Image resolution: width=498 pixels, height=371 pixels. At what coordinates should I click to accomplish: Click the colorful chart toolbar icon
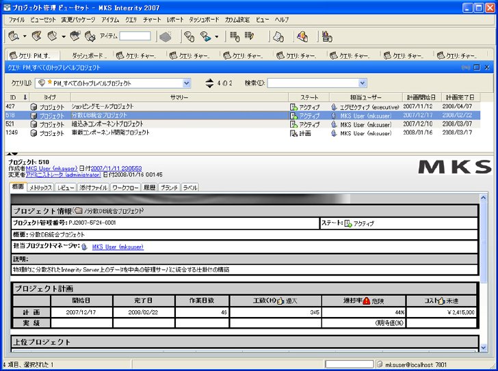(302, 36)
